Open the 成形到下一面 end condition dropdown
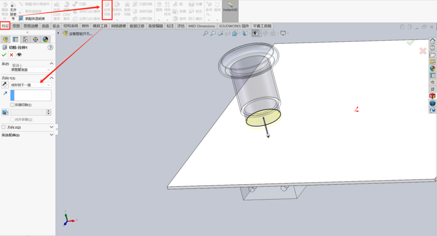 pyautogui.click(x=30, y=85)
